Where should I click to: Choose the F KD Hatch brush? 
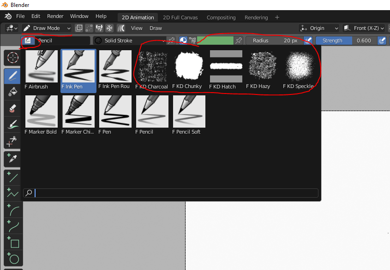pos(226,70)
